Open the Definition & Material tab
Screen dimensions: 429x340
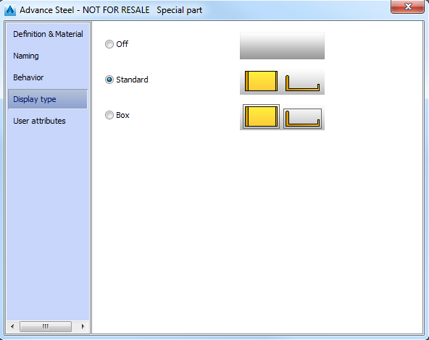(48, 34)
